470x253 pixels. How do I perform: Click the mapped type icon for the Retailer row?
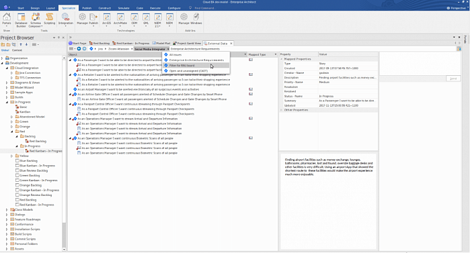tap(251, 74)
